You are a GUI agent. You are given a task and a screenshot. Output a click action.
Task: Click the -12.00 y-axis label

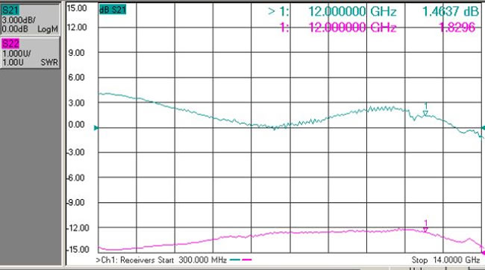78,228
